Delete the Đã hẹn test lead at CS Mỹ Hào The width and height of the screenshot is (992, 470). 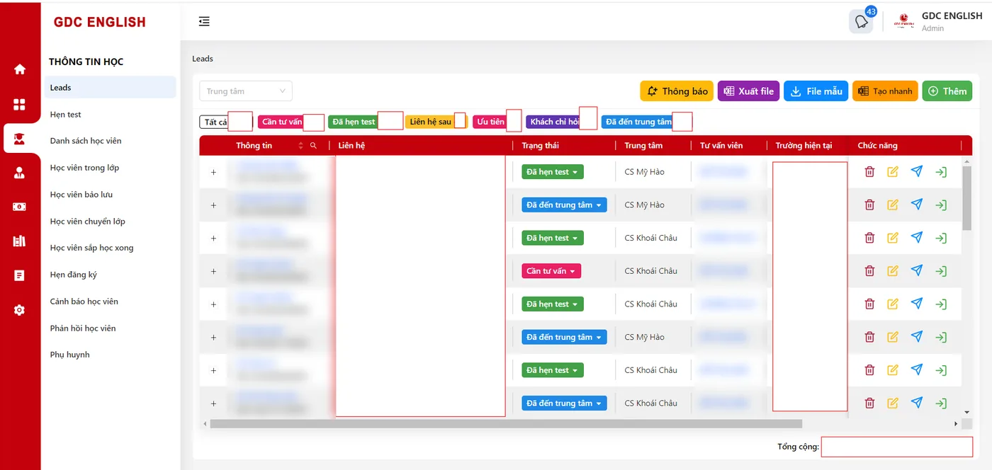pos(869,172)
